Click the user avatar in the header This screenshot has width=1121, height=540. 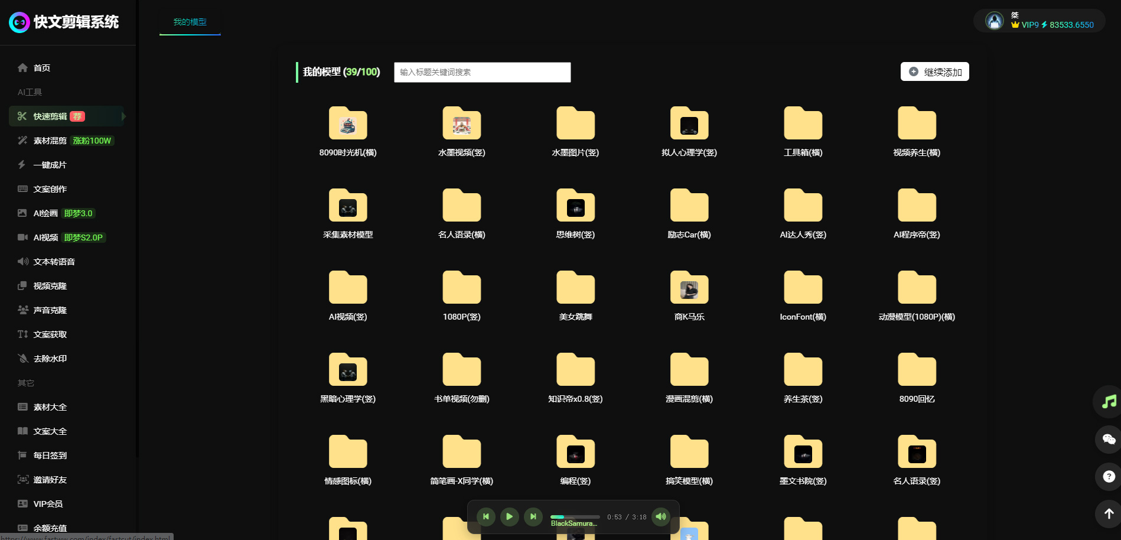coord(995,21)
